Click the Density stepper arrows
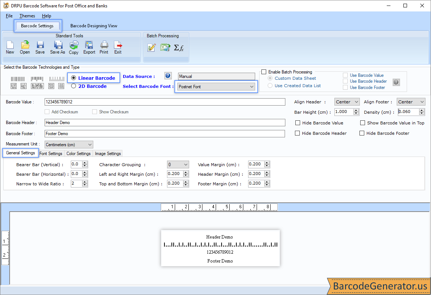 click(x=422, y=112)
